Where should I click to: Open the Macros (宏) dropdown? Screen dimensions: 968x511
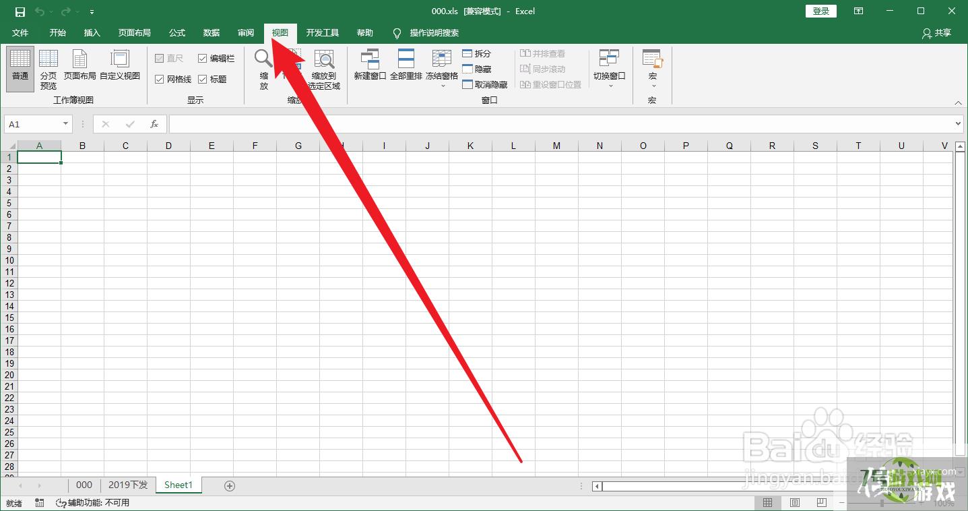click(653, 68)
